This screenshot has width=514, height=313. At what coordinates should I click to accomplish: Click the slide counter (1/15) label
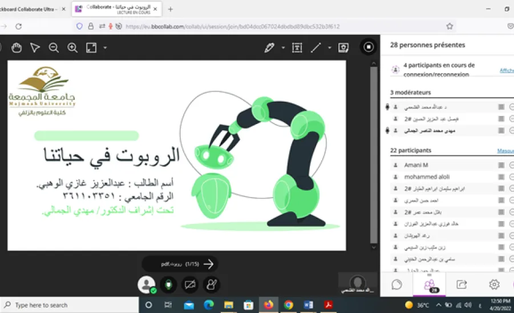coord(192,264)
